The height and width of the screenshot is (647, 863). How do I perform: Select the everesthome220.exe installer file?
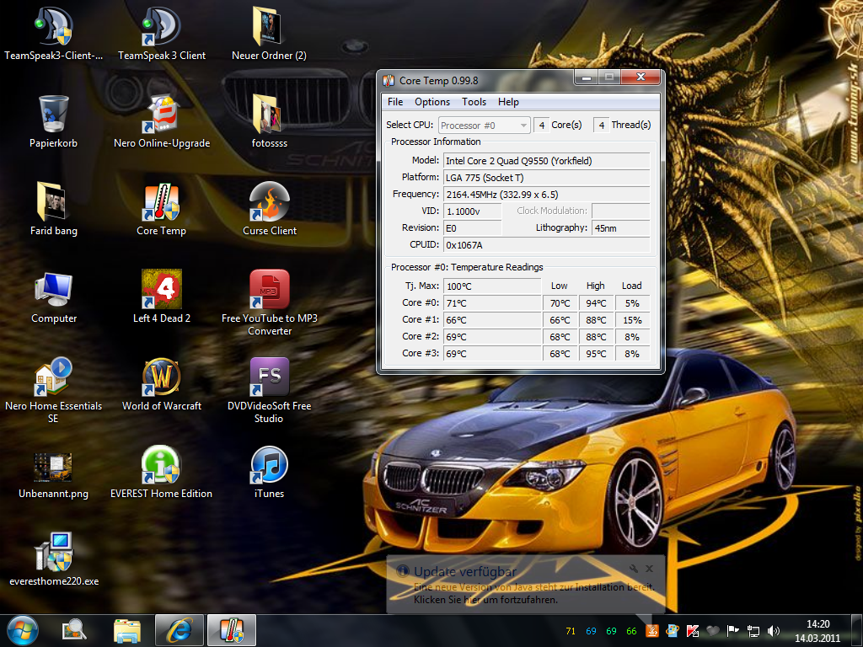click(53, 559)
